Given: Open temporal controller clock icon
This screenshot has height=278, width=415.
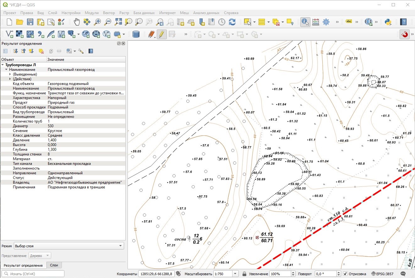Looking at the screenshot, I should 222,22.
